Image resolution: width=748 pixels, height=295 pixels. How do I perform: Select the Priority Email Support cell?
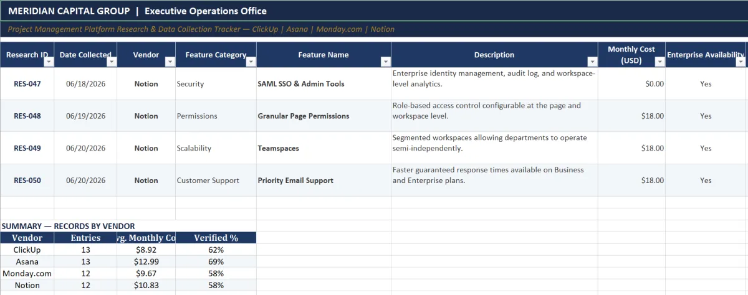click(324, 180)
